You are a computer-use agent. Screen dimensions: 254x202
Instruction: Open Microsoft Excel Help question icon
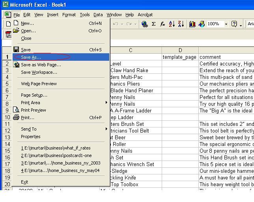pyautogui.click(x=234, y=24)
